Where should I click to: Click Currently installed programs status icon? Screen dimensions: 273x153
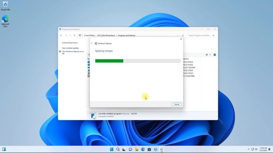(93, 116)
